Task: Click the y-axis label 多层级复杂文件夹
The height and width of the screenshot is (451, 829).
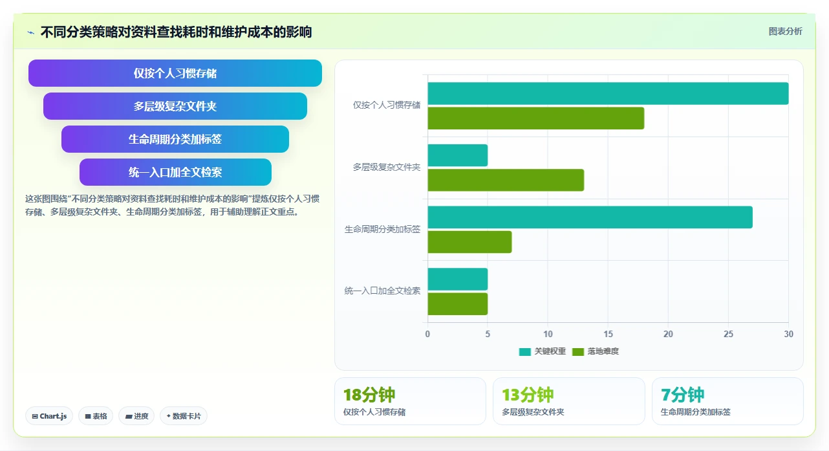Action: point(387,167)
